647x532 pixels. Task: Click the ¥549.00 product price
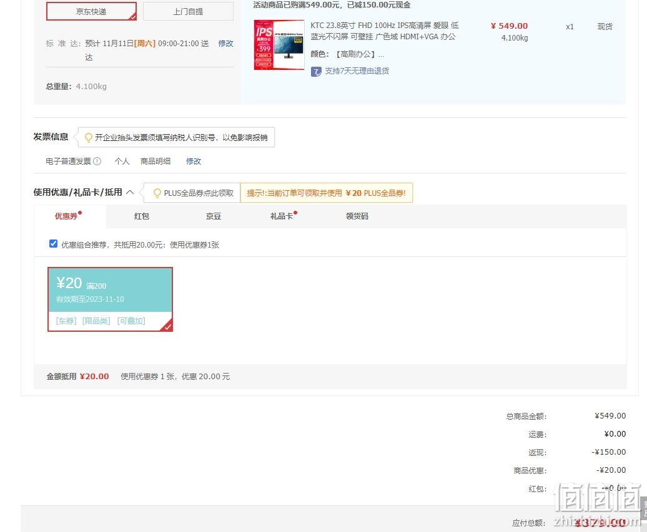point(509,26)
